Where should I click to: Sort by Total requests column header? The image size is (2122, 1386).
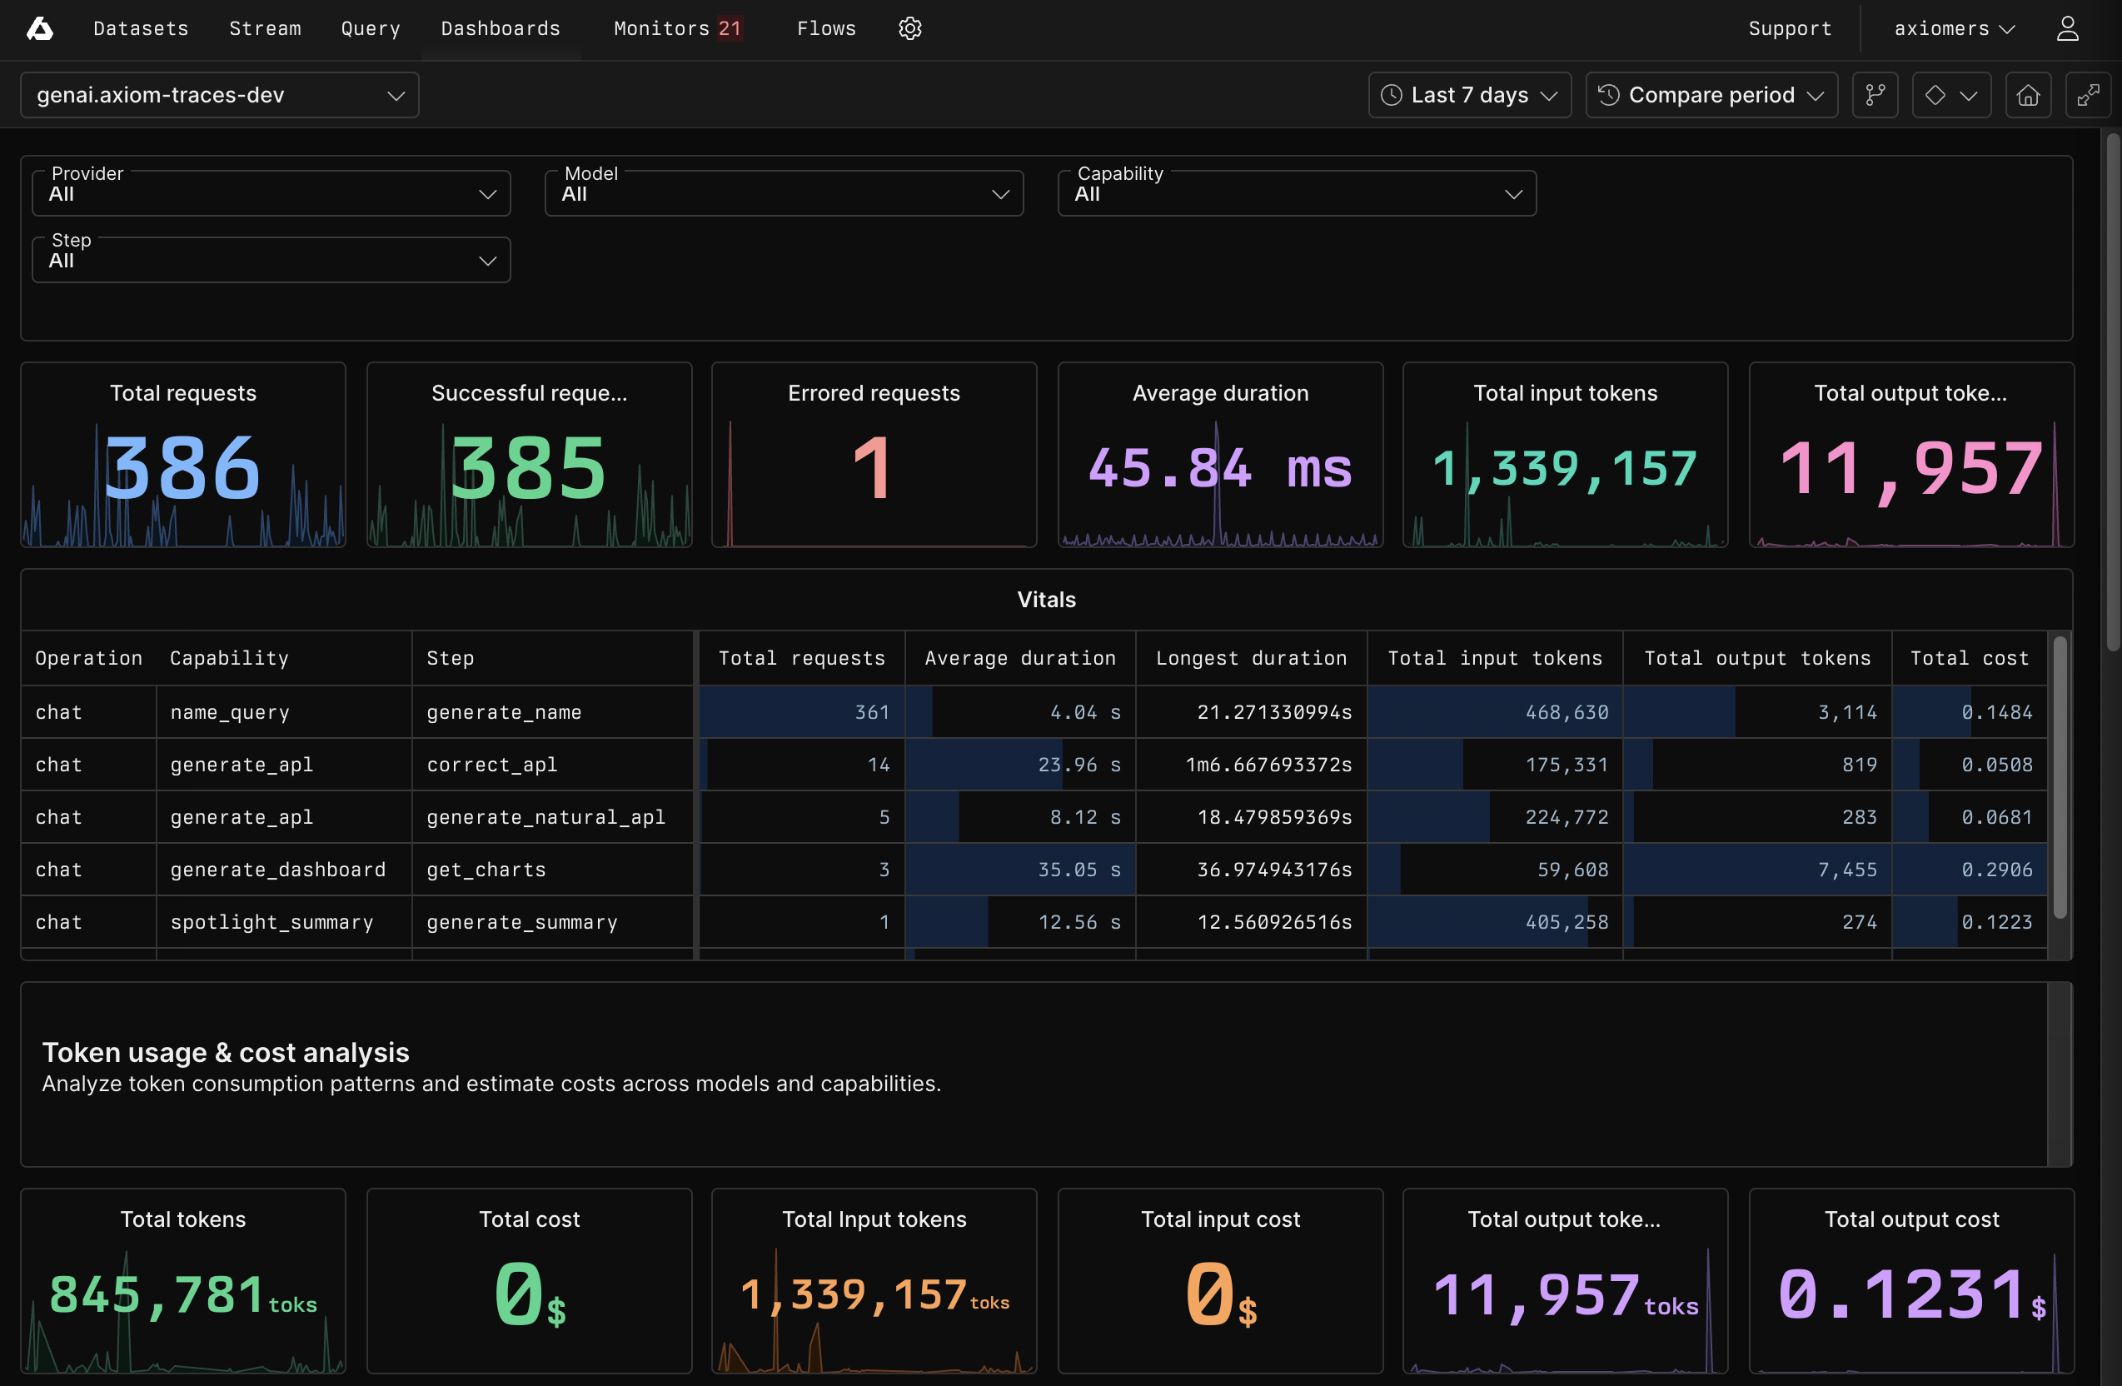pyautogui.click(x=801, y=658)
